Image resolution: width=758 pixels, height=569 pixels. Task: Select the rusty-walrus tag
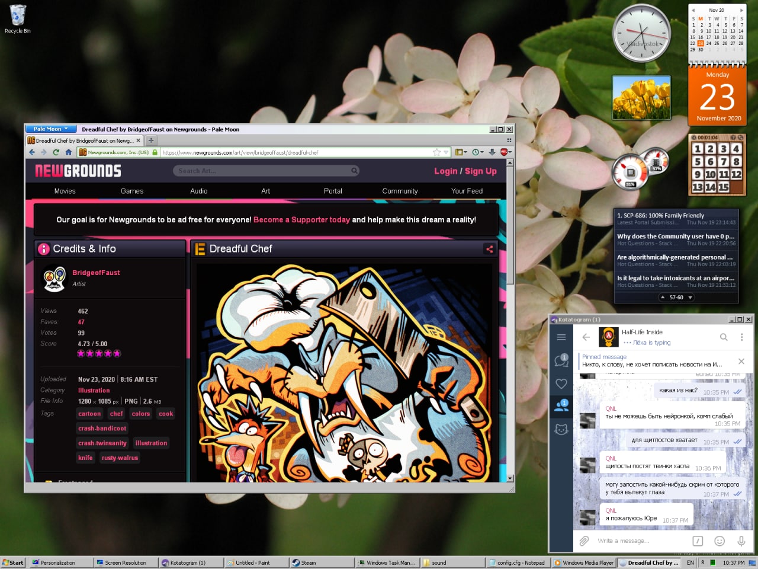click(x=120, y=458)
